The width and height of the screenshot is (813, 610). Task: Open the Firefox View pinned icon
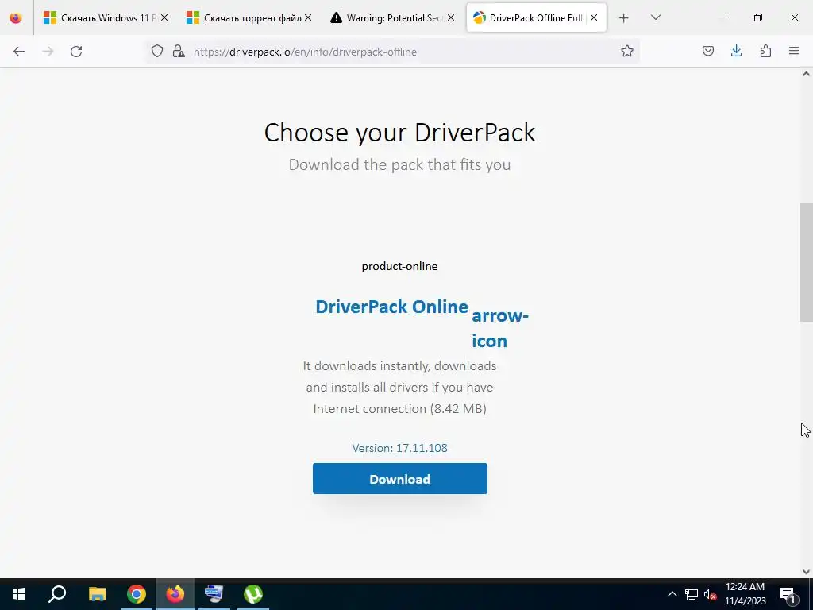tap(16, 18)
